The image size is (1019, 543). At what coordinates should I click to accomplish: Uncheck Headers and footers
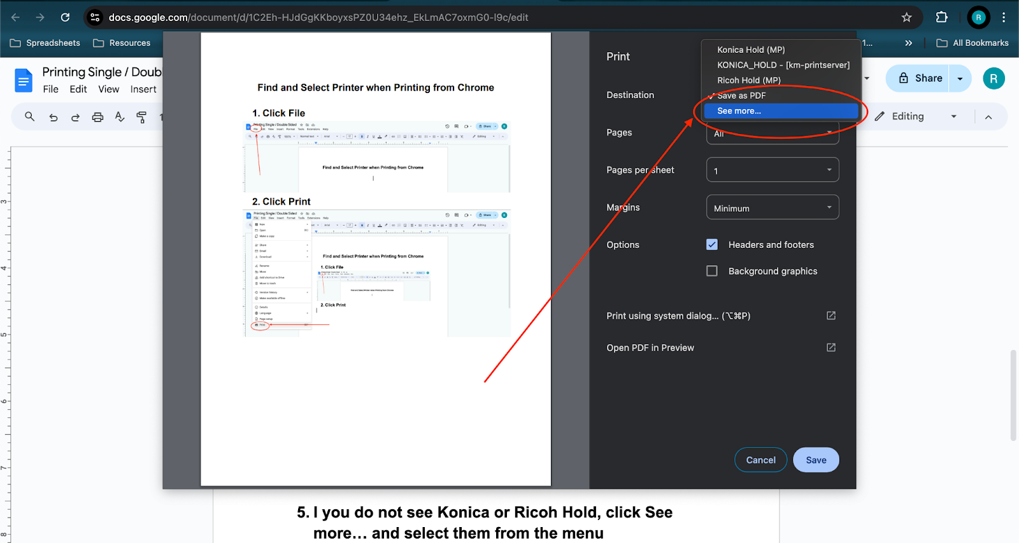[712, 245]
